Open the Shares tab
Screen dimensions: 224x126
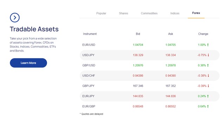124,13
